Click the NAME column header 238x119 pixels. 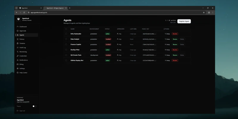(72, 29)
